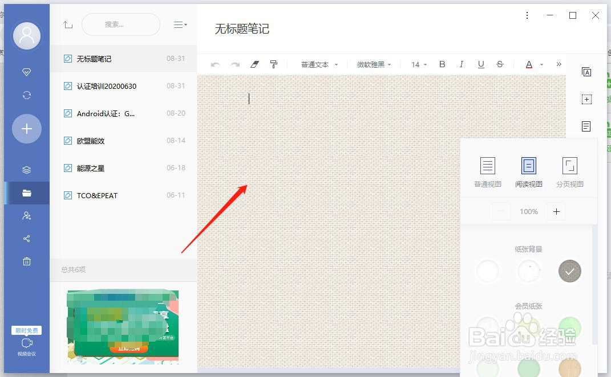Click the clear formatting eraser icon

(x=254, y=64)
